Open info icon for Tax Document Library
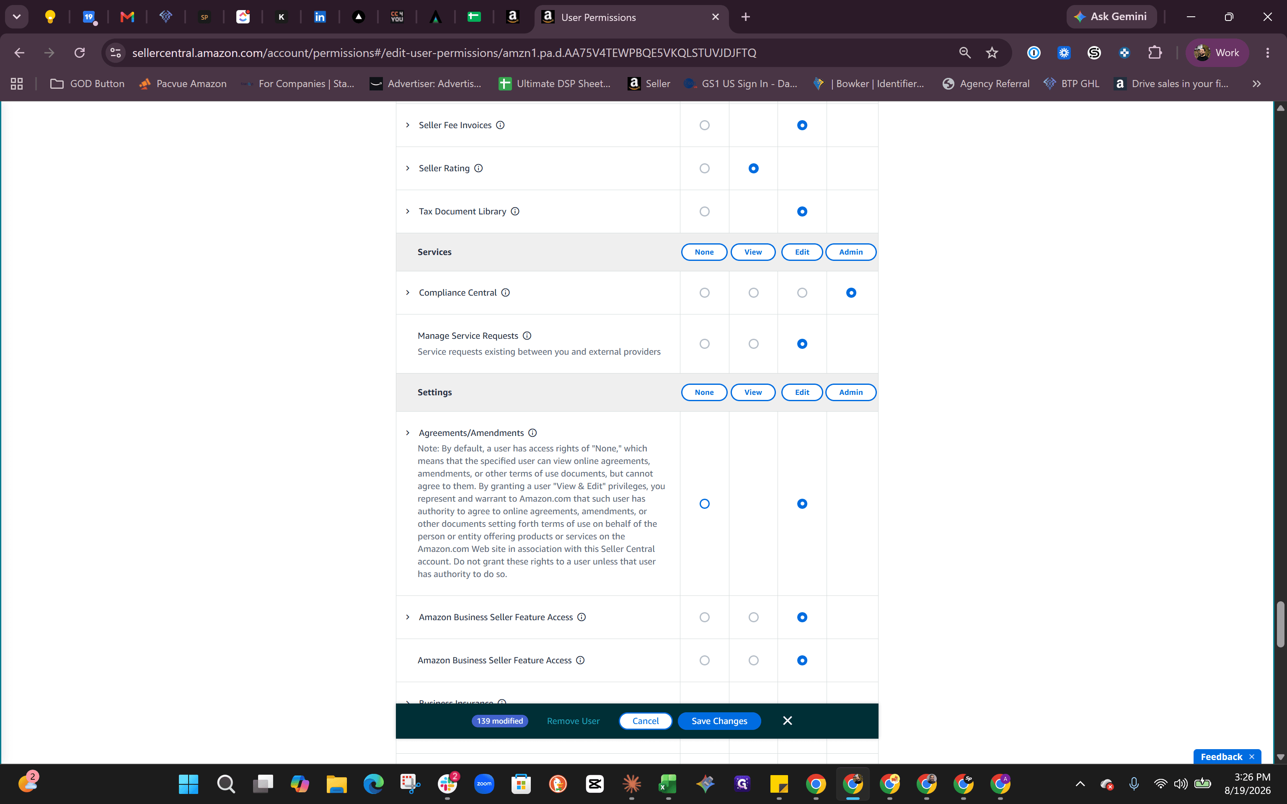1287x804 pixels. [515, 211]
